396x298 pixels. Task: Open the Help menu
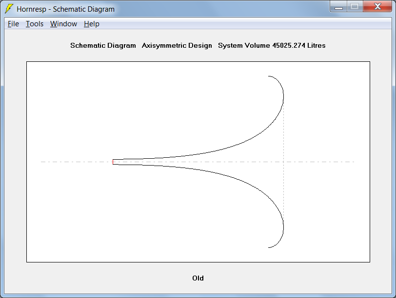tap(91, 24)
